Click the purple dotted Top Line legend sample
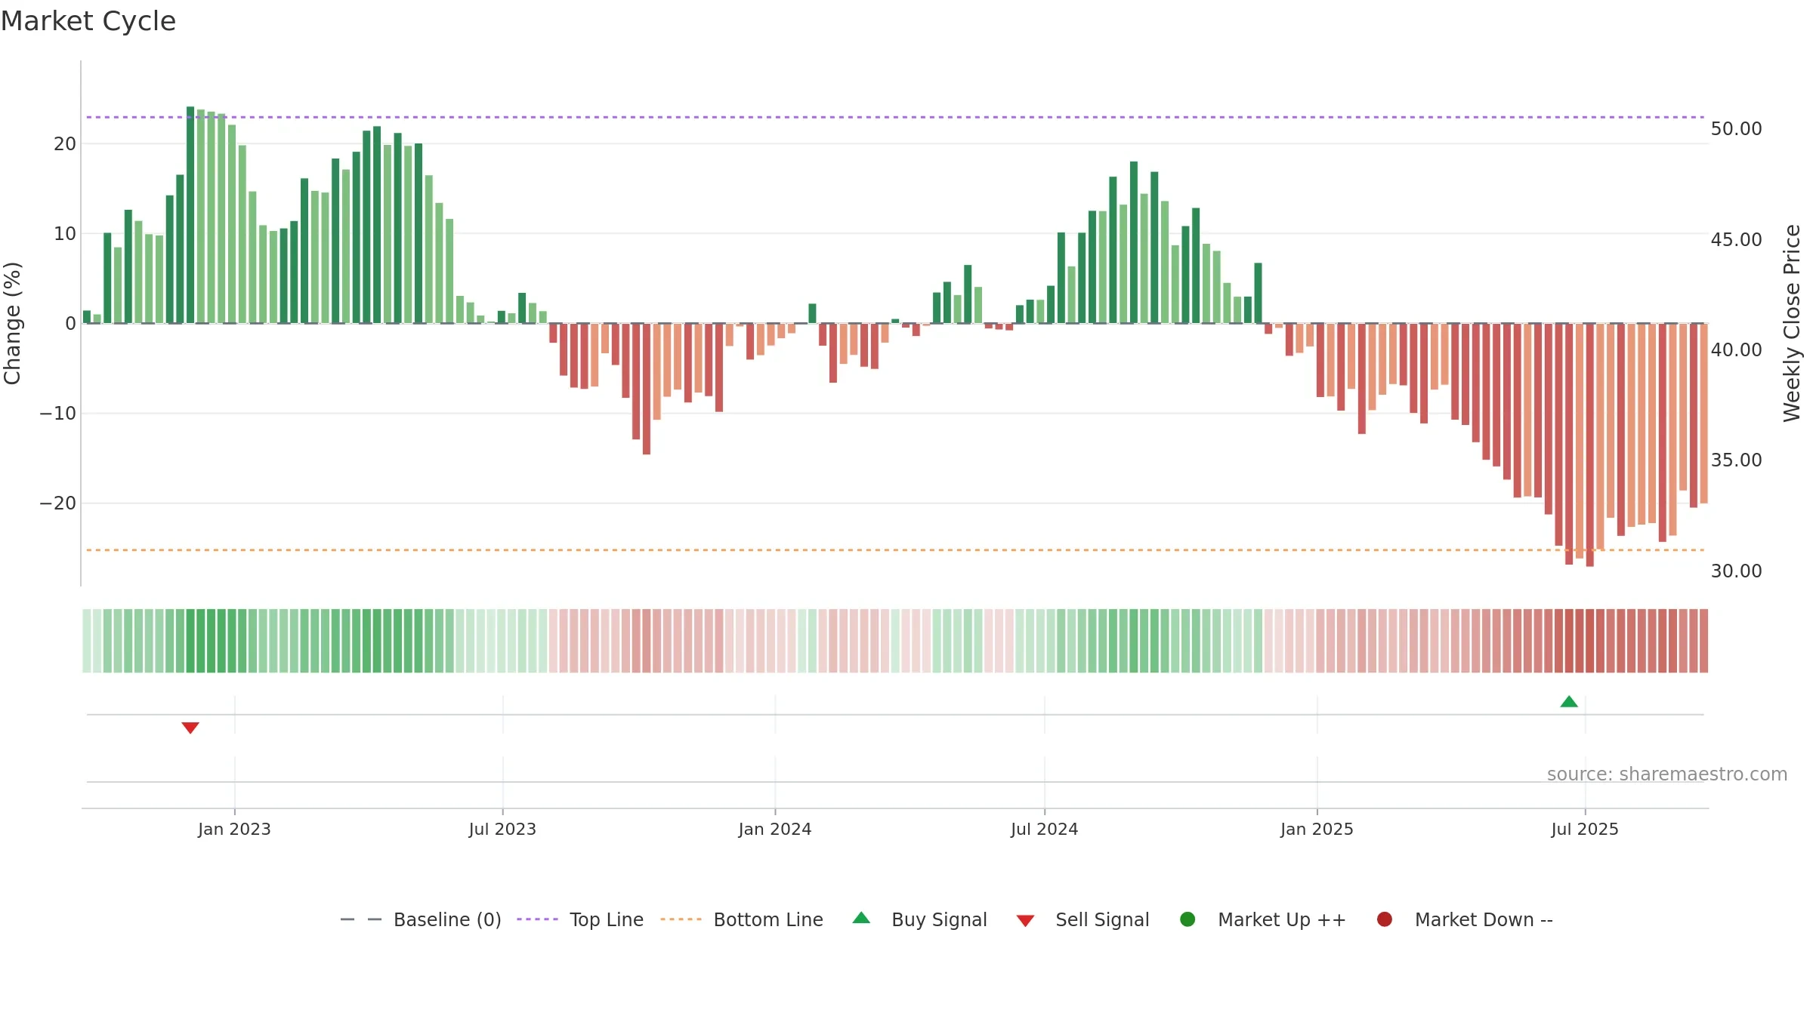This screenshot has width=1813, height=1019. click(537, 919)
